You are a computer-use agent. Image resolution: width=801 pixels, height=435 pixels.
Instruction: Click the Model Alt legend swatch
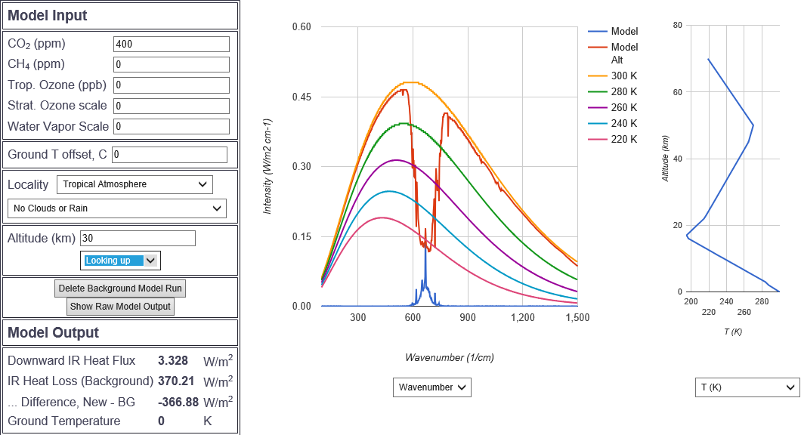coord(598,48)
